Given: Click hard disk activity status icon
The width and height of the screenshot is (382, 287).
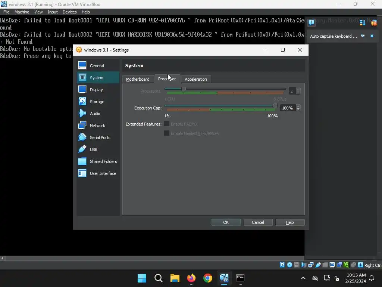Looking at the screenshot, I should tap(282, 265).
